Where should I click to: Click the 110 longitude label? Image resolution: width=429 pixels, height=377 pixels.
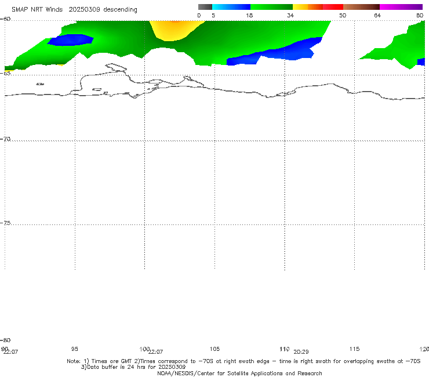(x=285, y=349)
